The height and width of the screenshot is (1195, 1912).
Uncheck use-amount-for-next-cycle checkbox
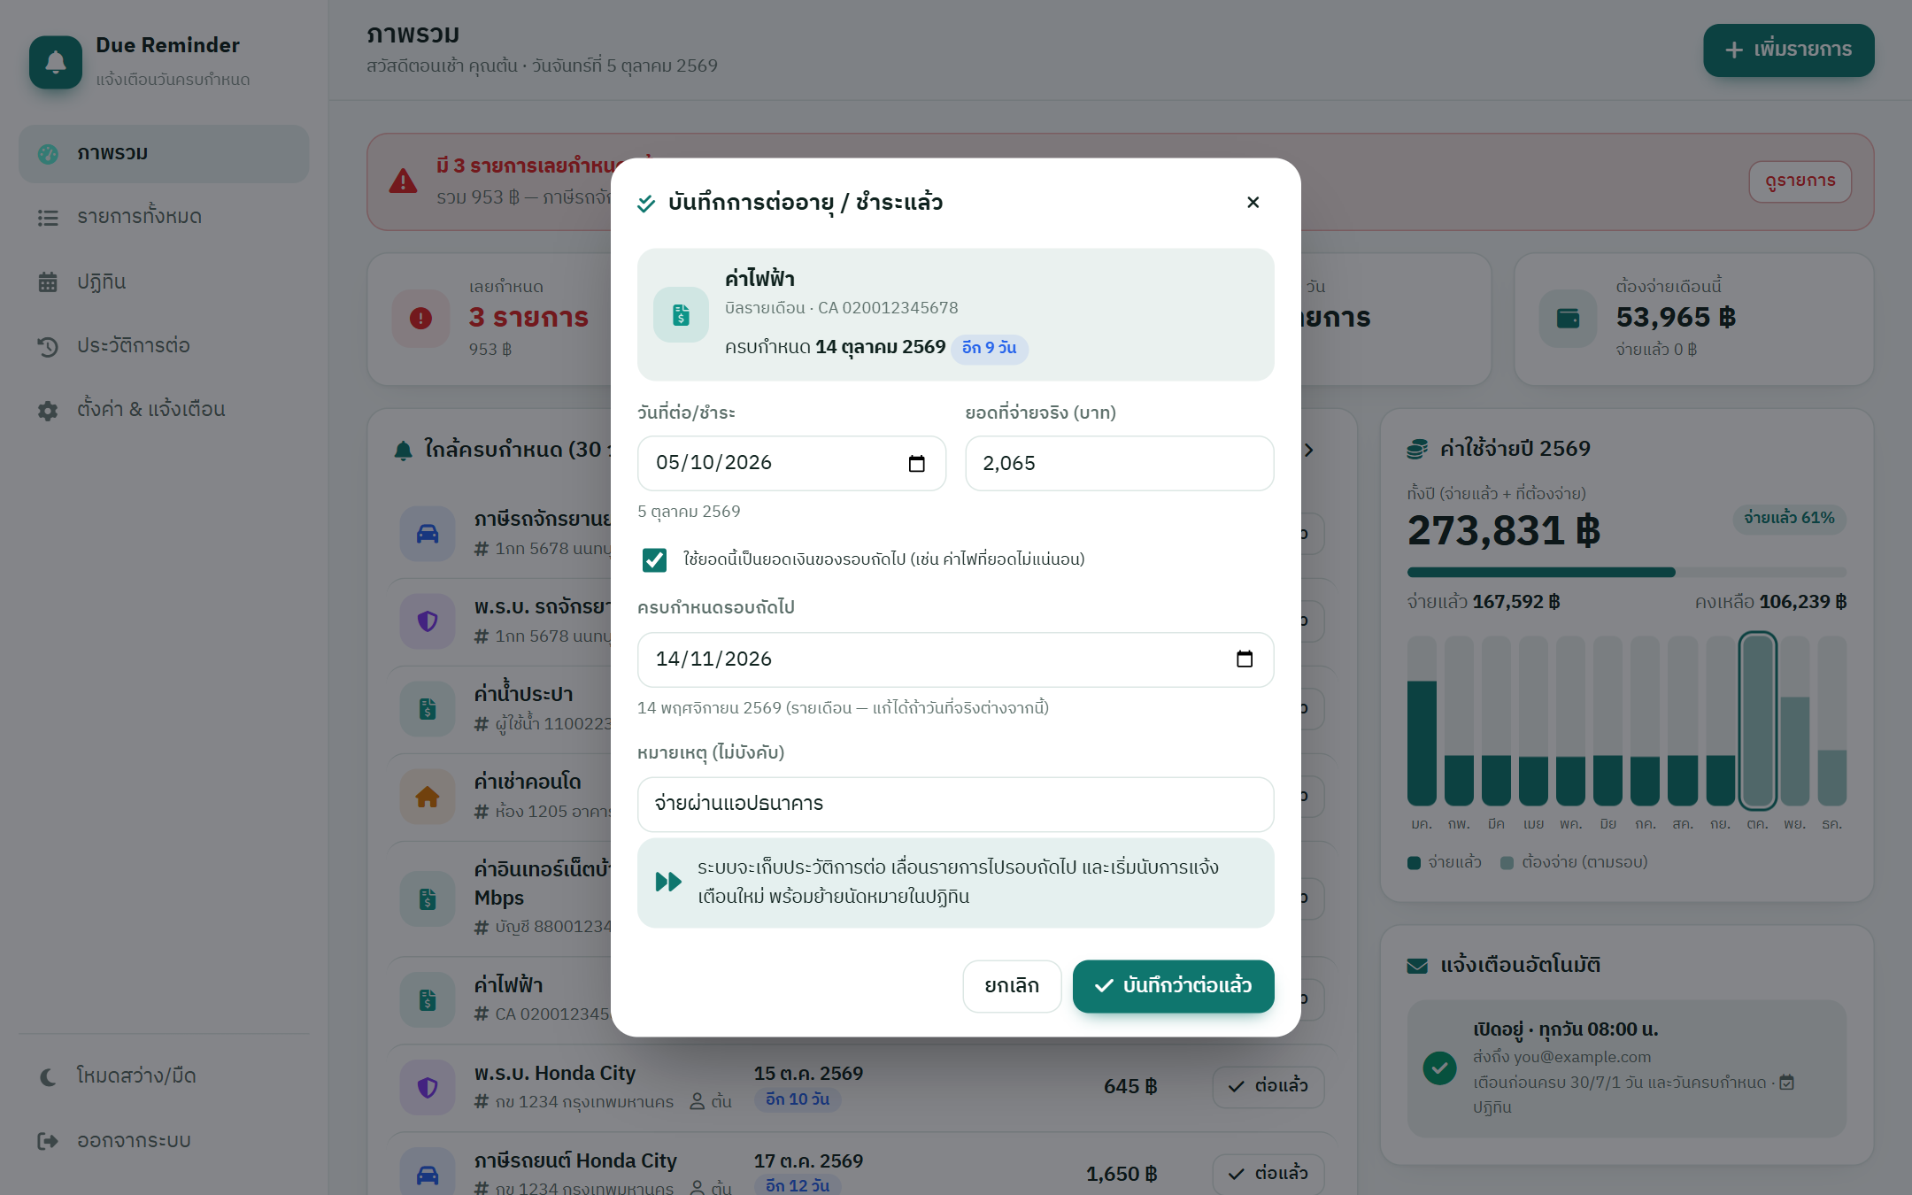pos(654,559)
